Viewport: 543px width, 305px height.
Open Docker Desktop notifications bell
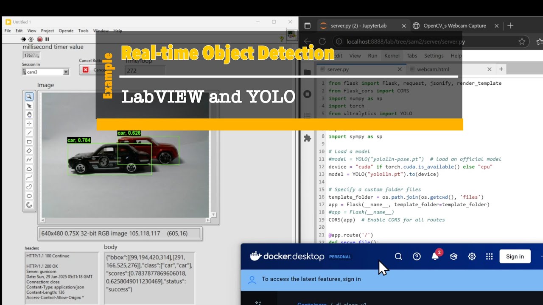click(x=435, y=256)
